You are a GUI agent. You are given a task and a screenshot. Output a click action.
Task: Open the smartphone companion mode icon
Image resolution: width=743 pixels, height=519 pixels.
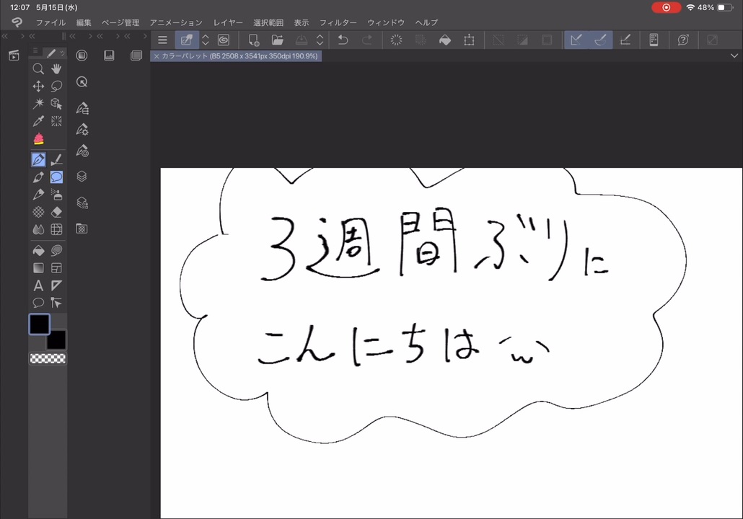point(654,40)
